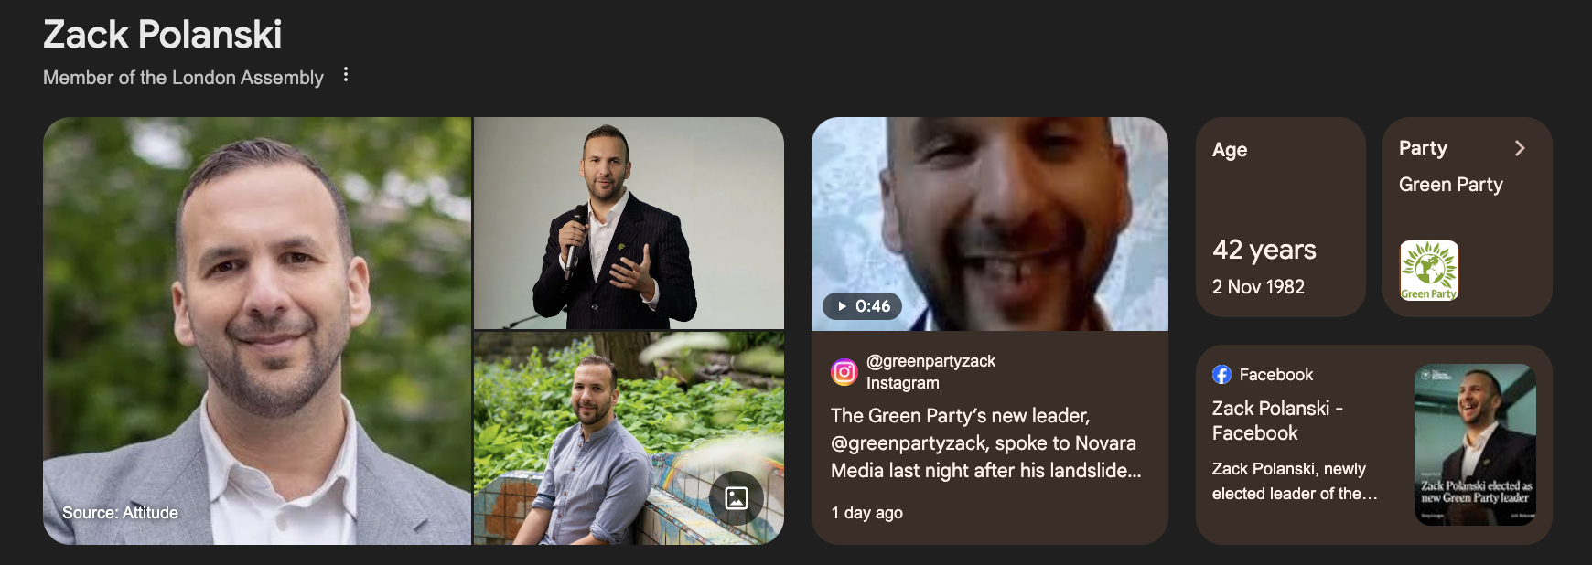Open the Facebook post thumbnail image
Viewport: 1592px width, 565px height.
click(1475, 444)
